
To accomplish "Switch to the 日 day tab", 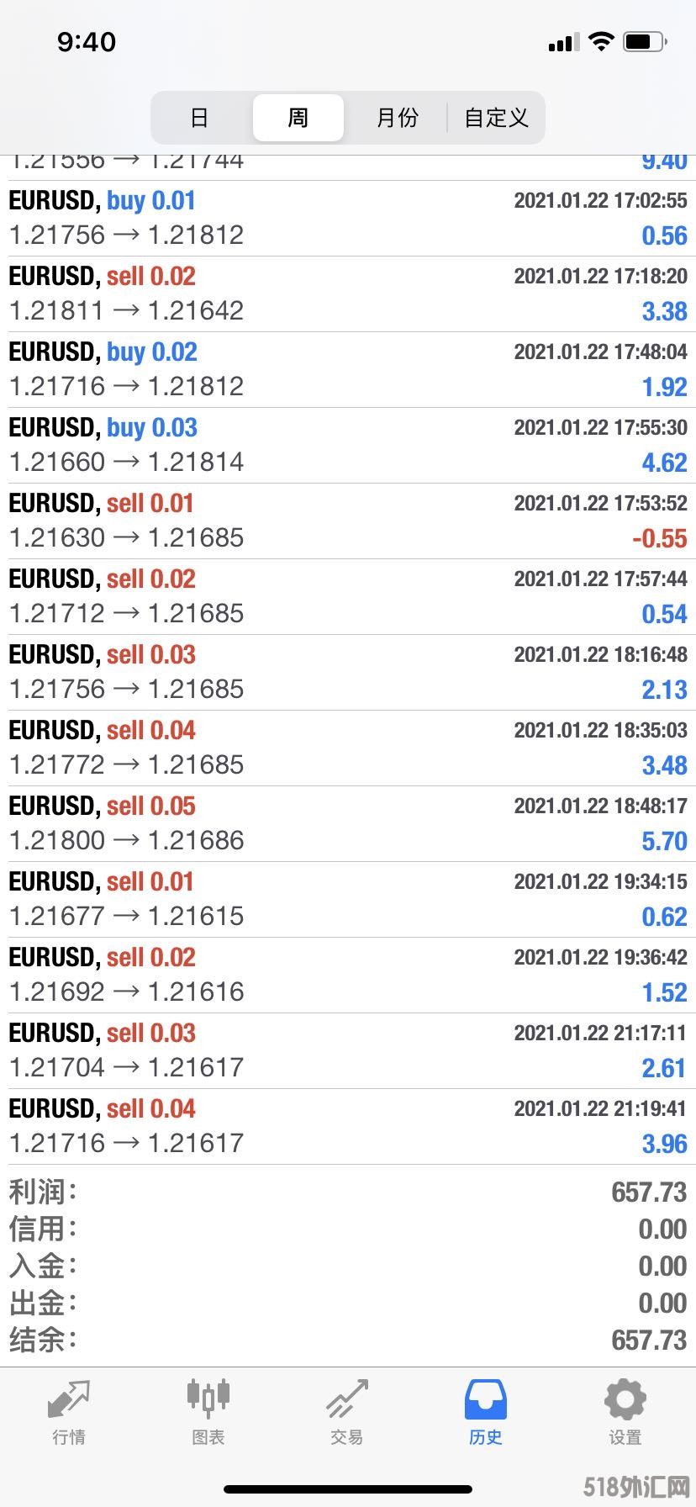I will click(199, 118).
